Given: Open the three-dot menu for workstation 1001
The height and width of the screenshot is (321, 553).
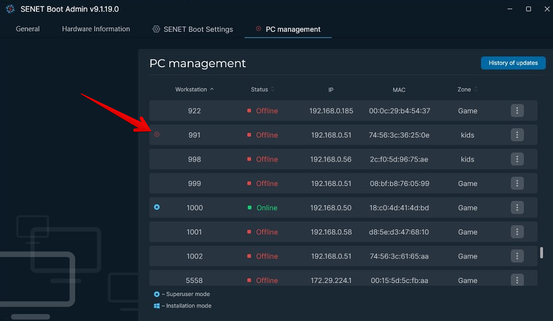Looking at the screenshot, I should 517,232.
